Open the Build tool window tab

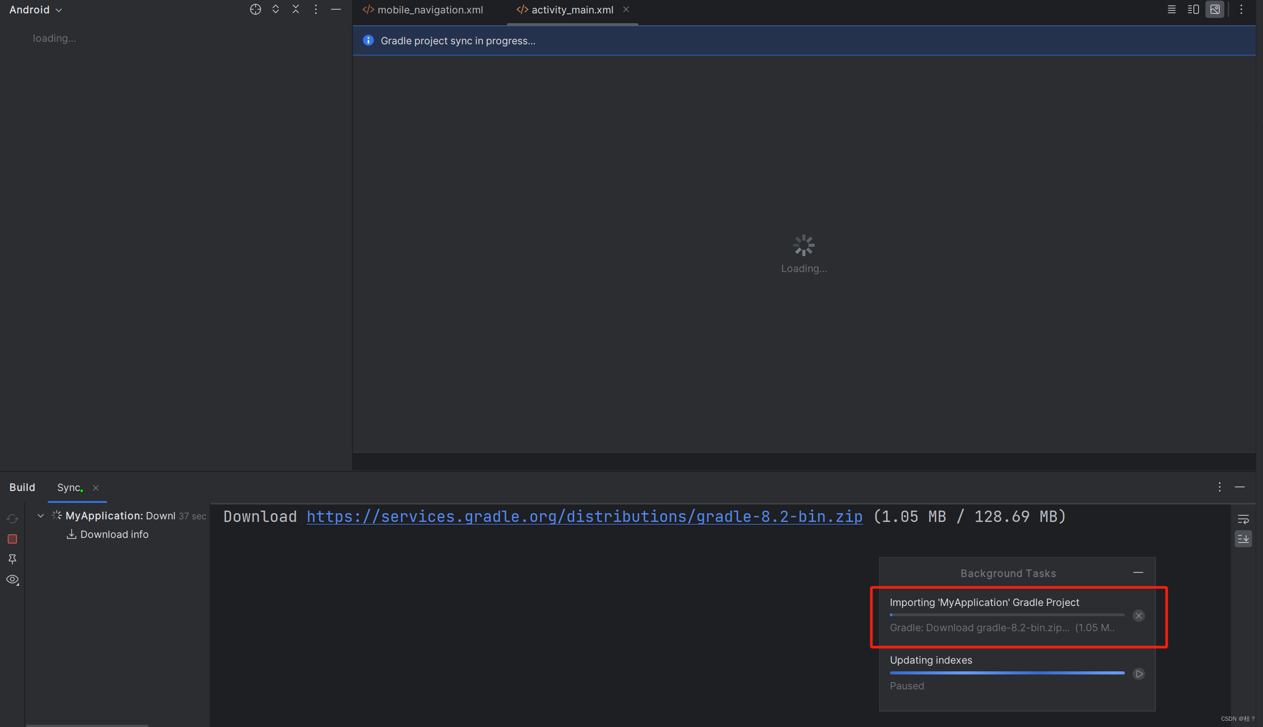tap(22, 487)
